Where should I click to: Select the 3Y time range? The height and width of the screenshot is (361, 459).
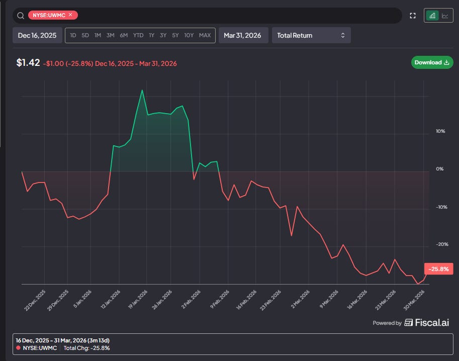pos(163,35)
